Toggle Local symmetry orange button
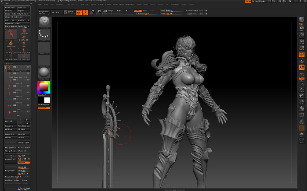This screenshot has height=191, width=307. (302, 67)
